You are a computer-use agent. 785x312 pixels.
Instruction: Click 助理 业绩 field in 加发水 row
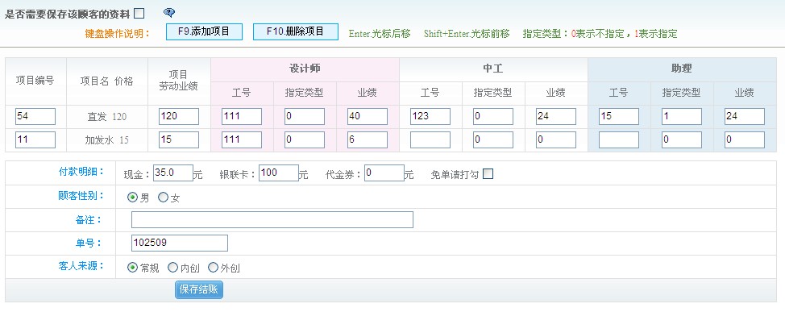(x=745, y=139)
